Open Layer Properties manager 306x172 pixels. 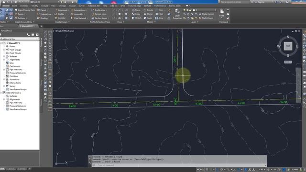click(177, 14)
